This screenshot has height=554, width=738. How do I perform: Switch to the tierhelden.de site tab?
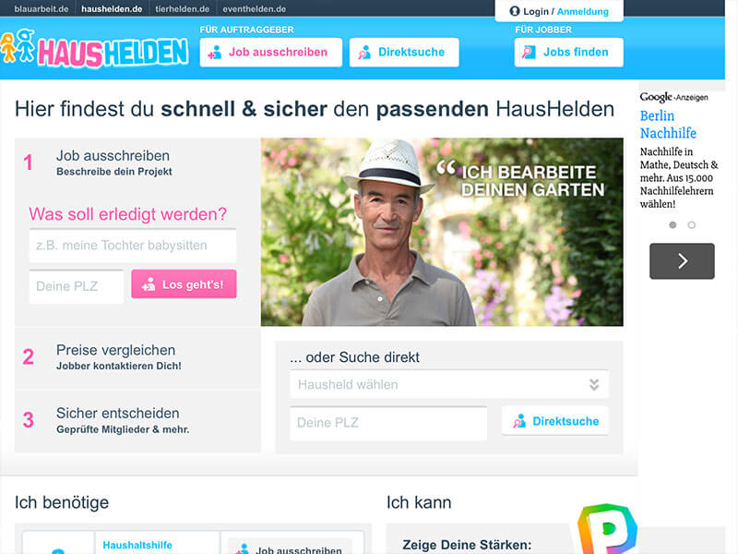coord(182,9)
